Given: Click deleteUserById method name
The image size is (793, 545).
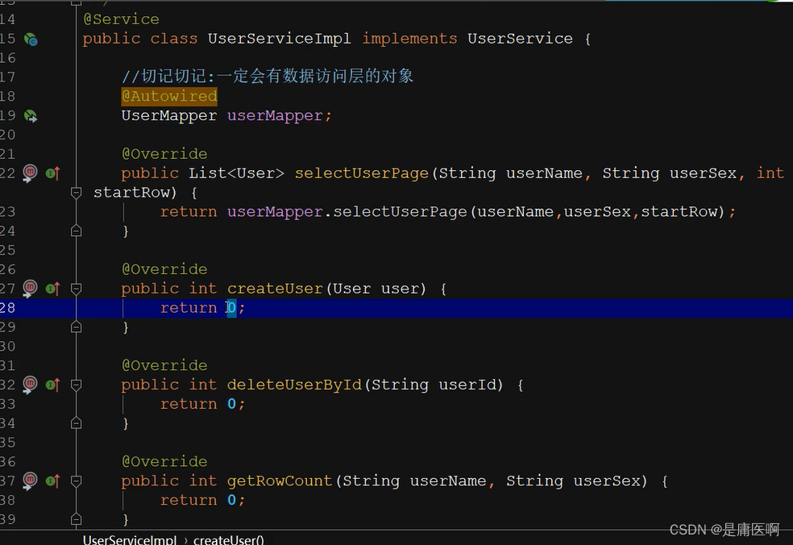Looking at the screenshot, I should (x=294, y=385).
